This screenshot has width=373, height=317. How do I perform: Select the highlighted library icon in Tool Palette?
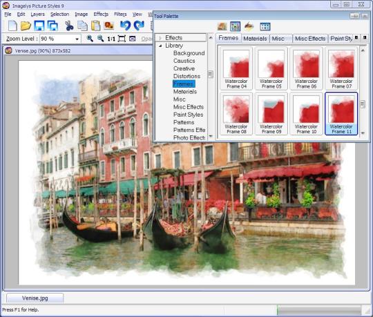pyautogui.click(x=235, y=26)
